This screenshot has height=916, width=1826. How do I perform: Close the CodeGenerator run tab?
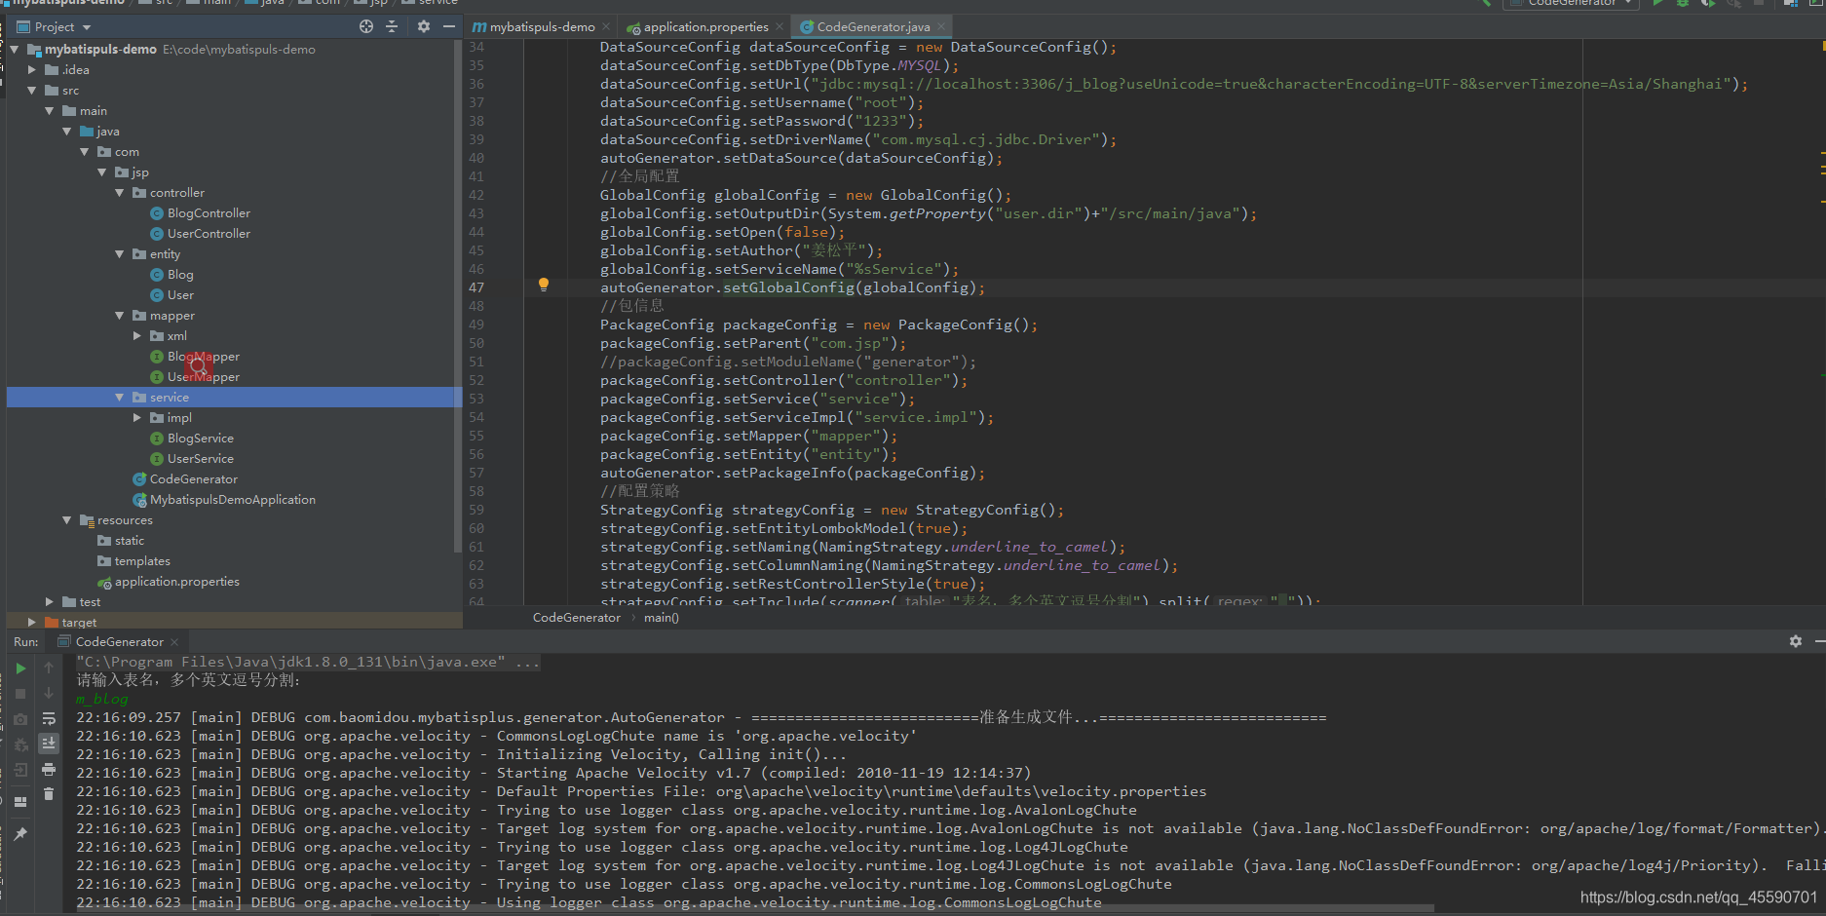174,642
